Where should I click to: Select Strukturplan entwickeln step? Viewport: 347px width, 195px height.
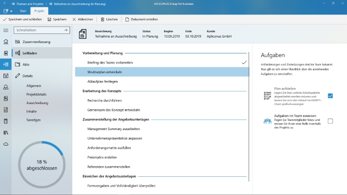162,72
